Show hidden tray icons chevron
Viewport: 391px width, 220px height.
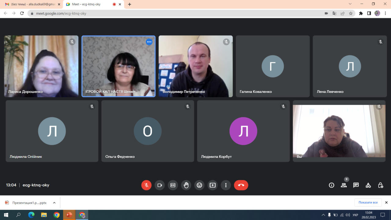[x=323, y=215]
